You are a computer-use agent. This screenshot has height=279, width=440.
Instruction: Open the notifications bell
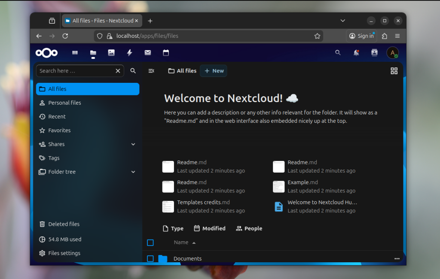click(x=356, y=53)
